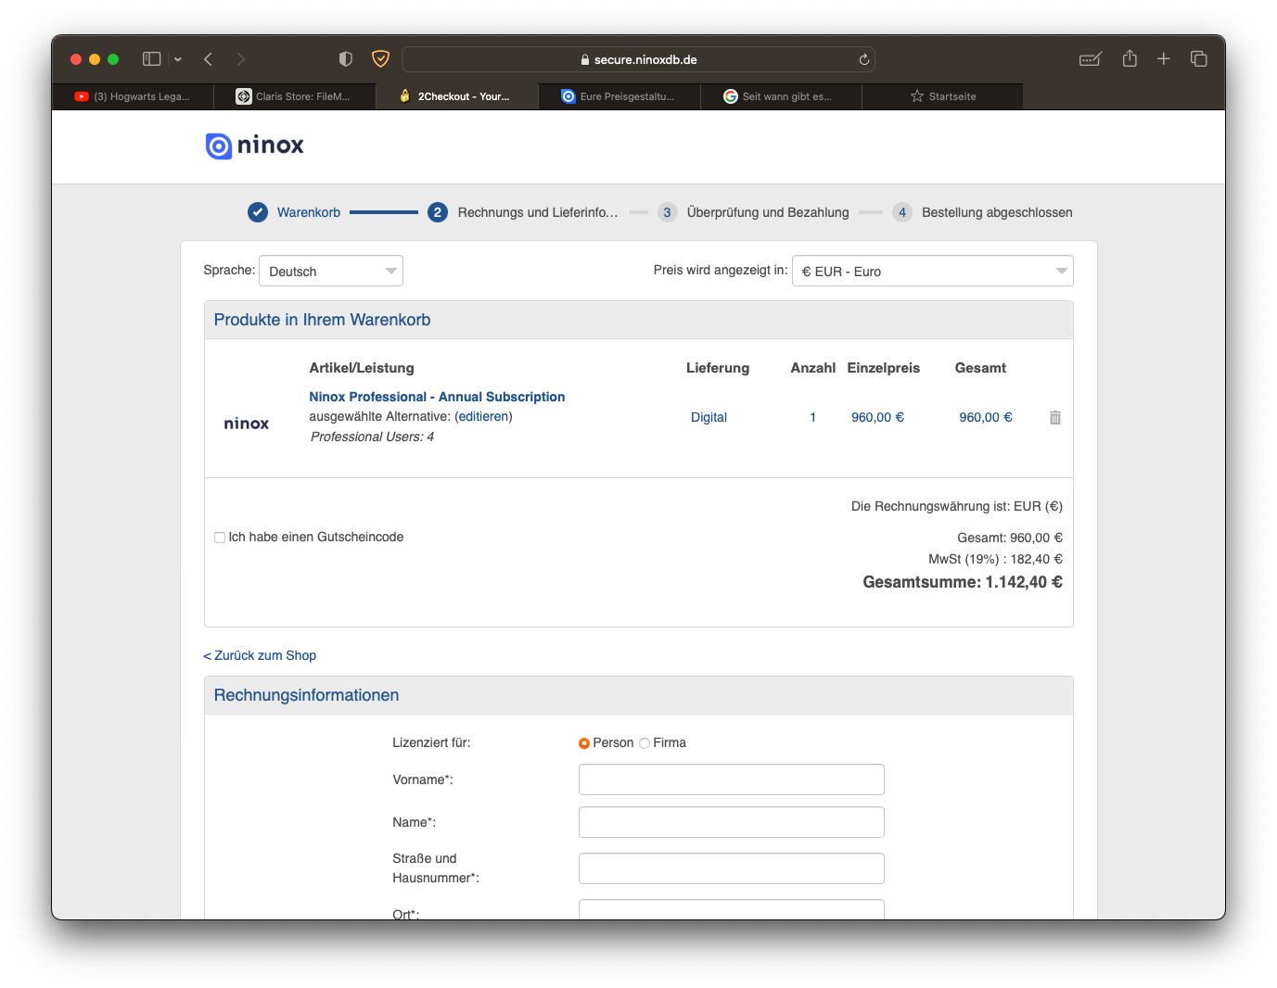Click the green full-screen window button

coord(113,59)
